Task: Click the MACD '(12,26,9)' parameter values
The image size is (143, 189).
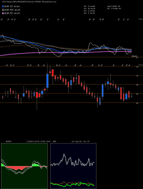Action: tap(38, 141)
